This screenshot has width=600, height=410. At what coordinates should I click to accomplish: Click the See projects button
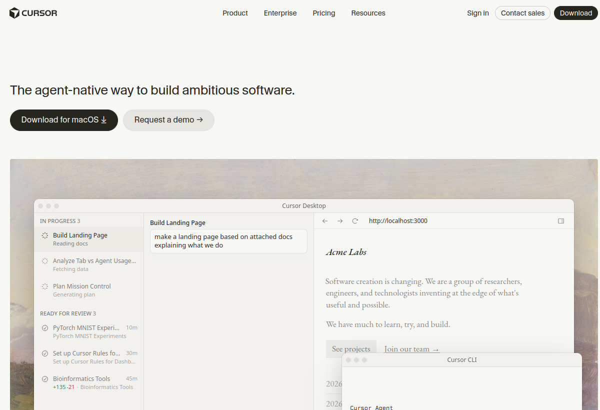(351, 349)
